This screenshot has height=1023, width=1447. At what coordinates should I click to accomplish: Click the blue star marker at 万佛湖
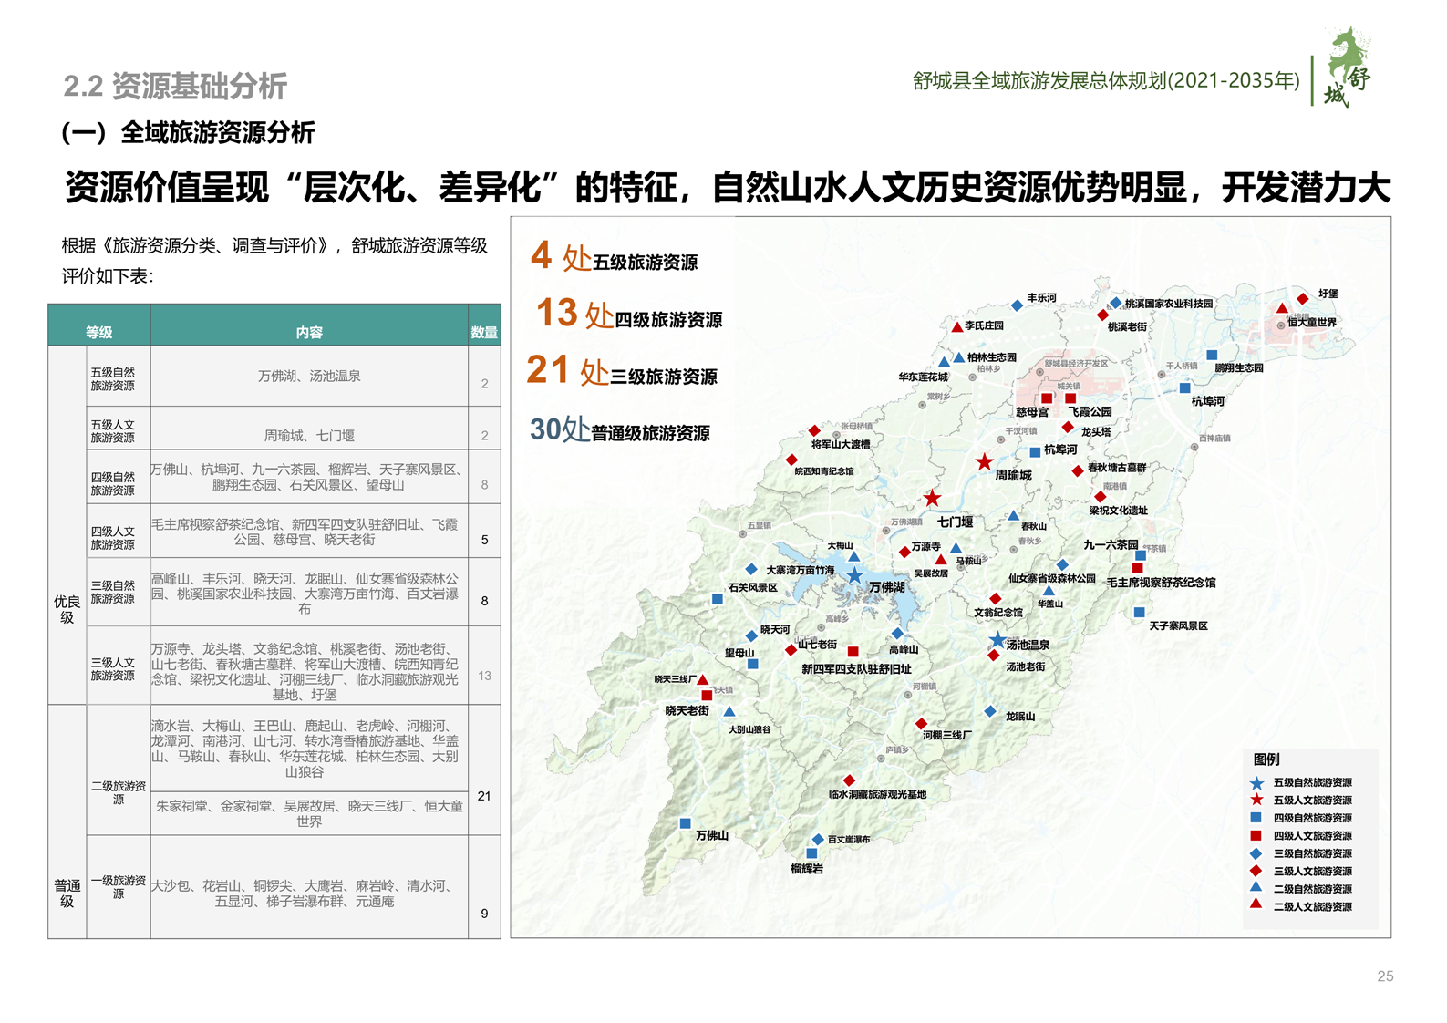click(854, 575)
